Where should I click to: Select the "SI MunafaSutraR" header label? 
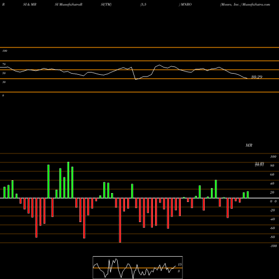(69, 4)
